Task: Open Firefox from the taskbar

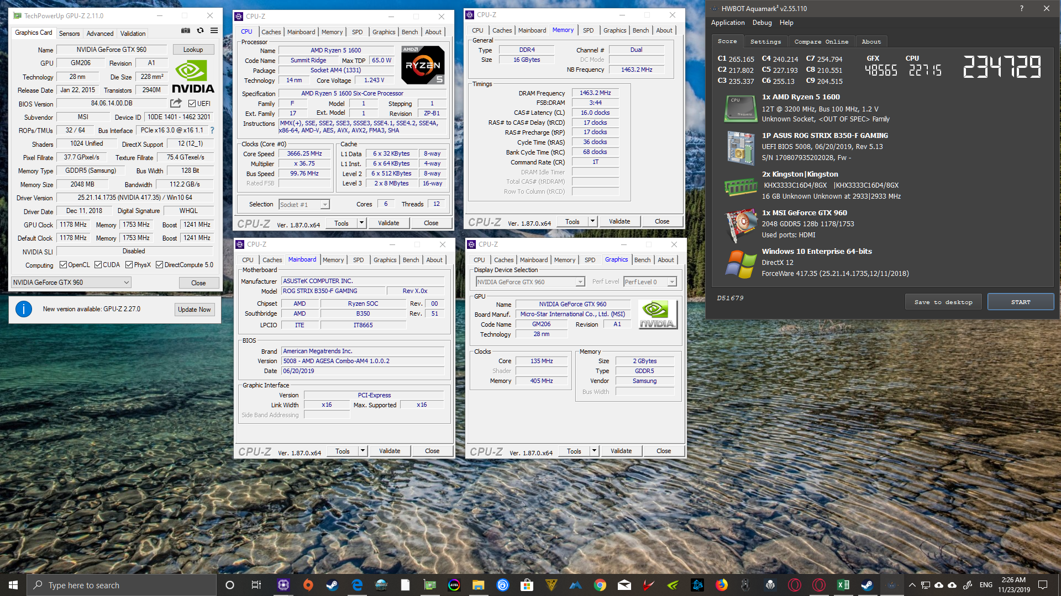Action: tap(722, 585)
